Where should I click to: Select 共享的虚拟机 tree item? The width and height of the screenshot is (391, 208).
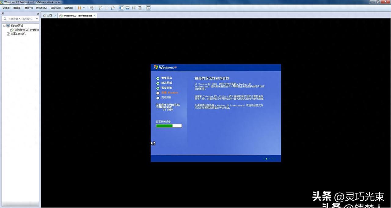[18, 34]
